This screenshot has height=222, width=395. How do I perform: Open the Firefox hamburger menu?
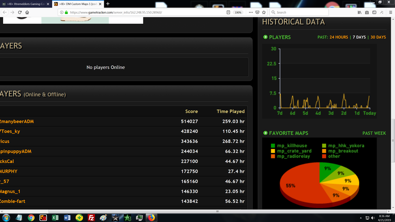[390, 12]
